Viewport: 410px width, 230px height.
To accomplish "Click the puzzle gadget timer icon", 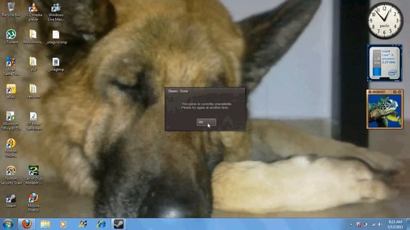I will click(370, 92).
